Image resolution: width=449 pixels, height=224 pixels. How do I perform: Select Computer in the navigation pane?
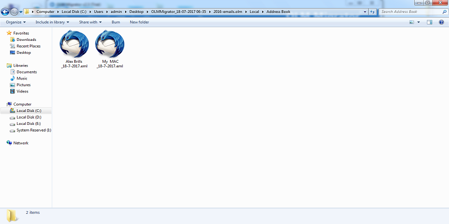click(x=22, y=104)
